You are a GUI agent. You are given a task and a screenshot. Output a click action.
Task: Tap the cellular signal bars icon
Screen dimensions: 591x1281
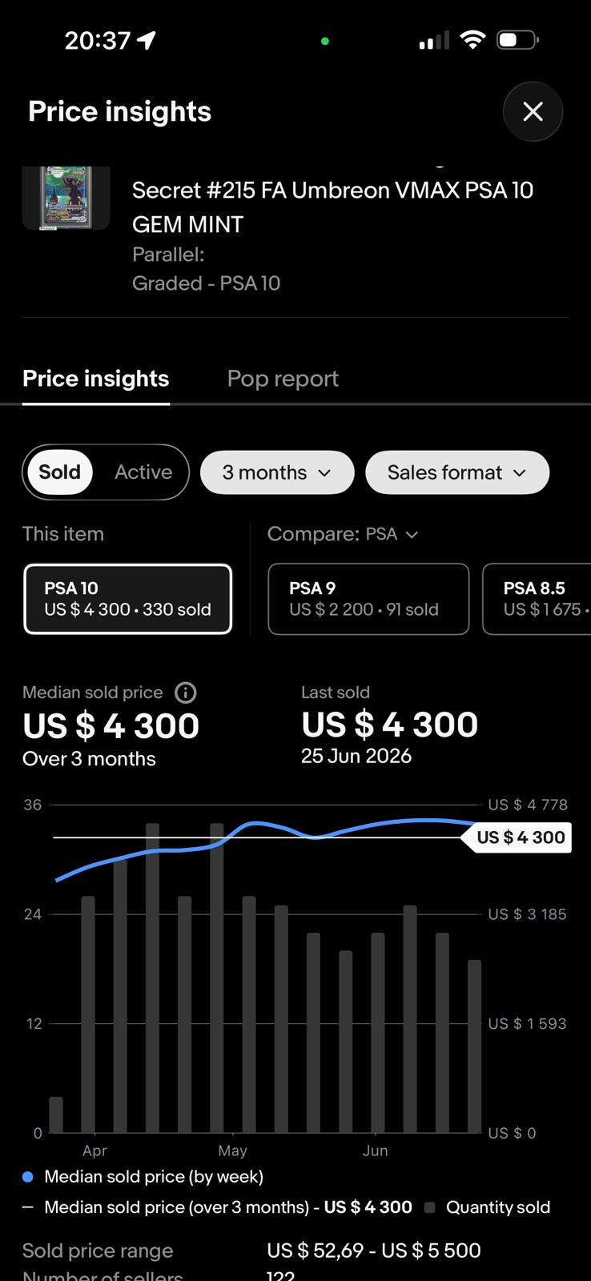coord(434,40)
